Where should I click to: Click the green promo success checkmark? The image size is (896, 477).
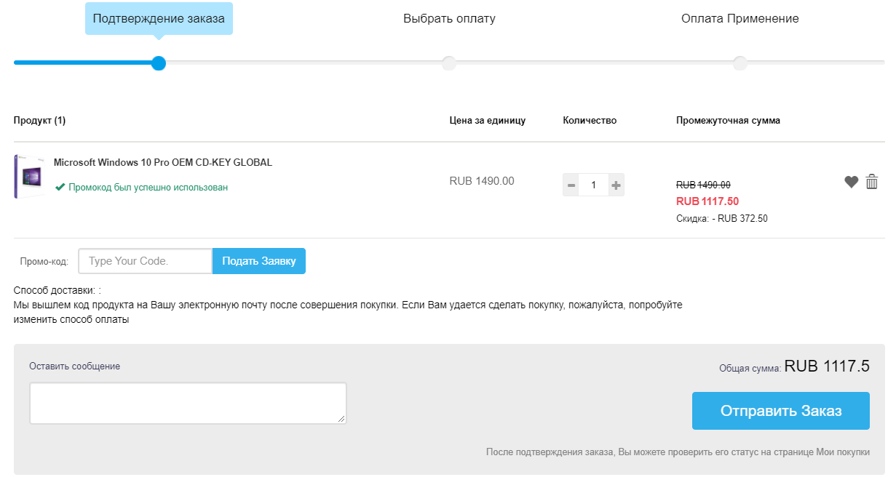coord(60,188)
